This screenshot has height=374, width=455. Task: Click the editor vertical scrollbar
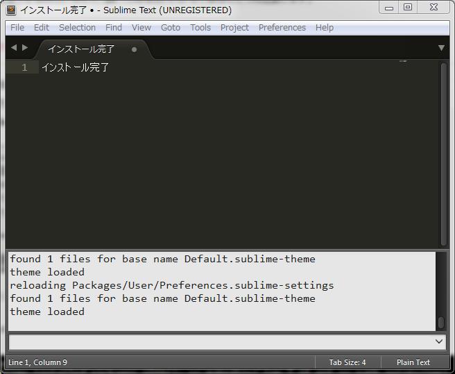tap(443, 154)
